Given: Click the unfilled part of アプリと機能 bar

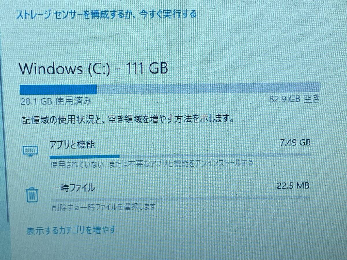Looking at the screenshot, I should click(215, 156).
